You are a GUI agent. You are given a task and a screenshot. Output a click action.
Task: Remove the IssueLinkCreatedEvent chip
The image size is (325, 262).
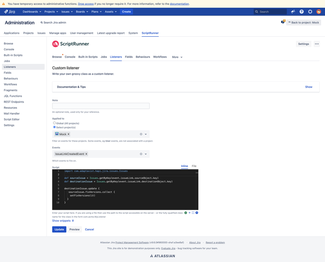(86, 154)
